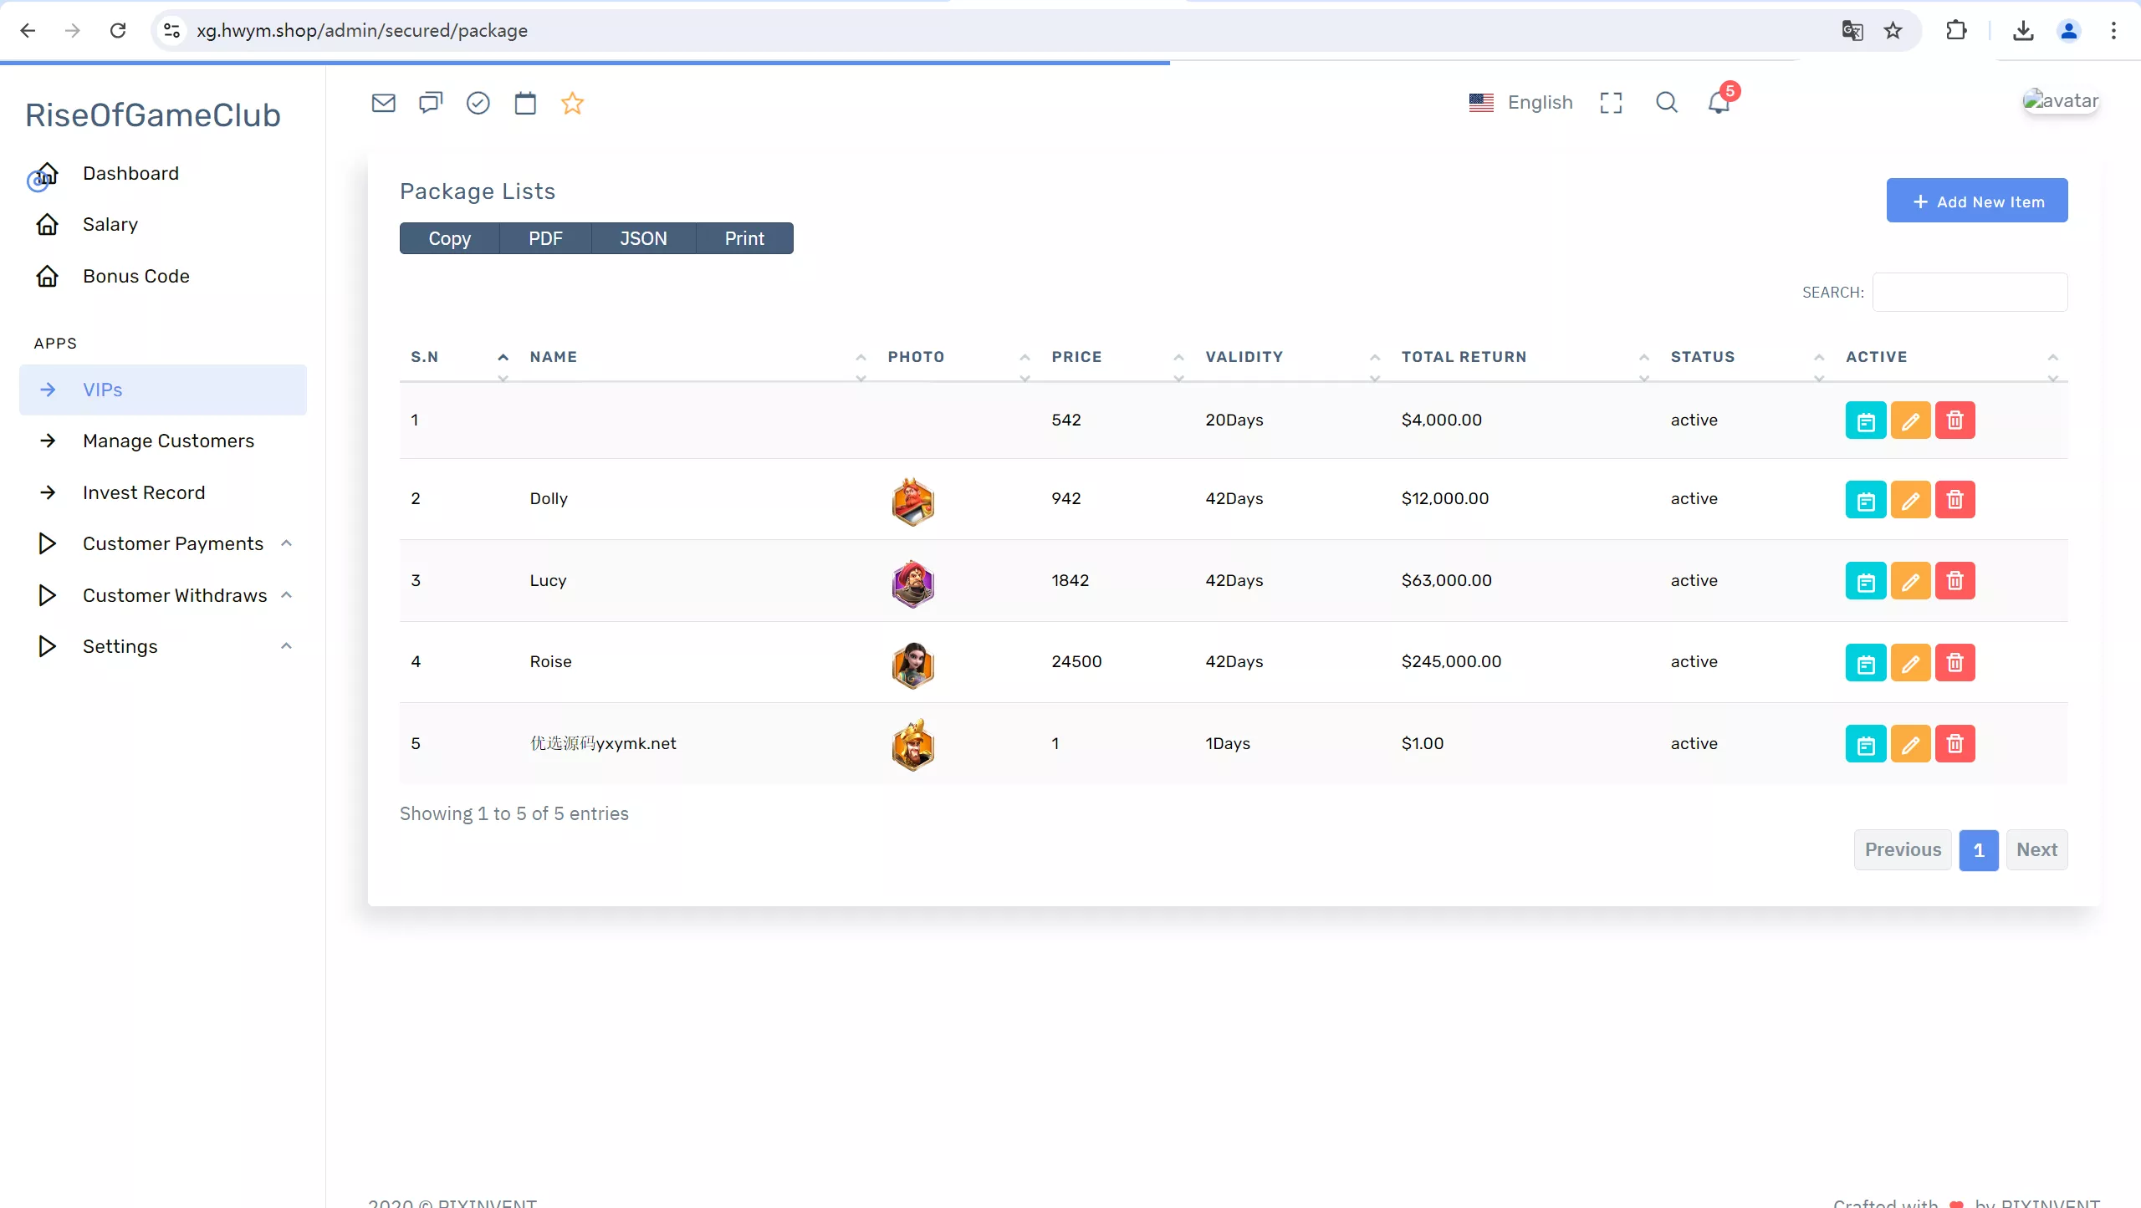
Task: Click orange edit pencil for Dolly package
Action: [x=1910, y=500]
